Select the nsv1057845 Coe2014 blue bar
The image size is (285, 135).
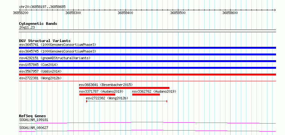pyautogui.click(x=147, y=68)
